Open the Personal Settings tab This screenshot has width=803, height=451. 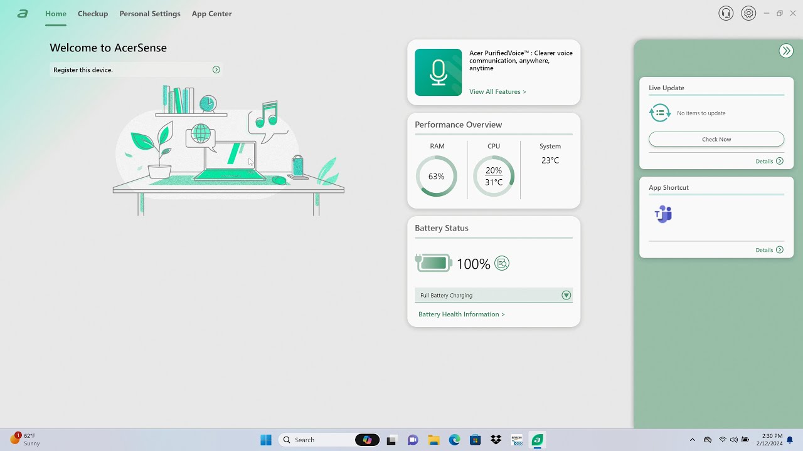pyautogui.click(x=150, y=14)
